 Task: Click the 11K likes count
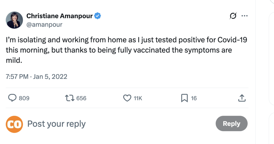click(138, 98)
